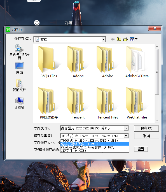Open the view menu icon

(134, 39)
